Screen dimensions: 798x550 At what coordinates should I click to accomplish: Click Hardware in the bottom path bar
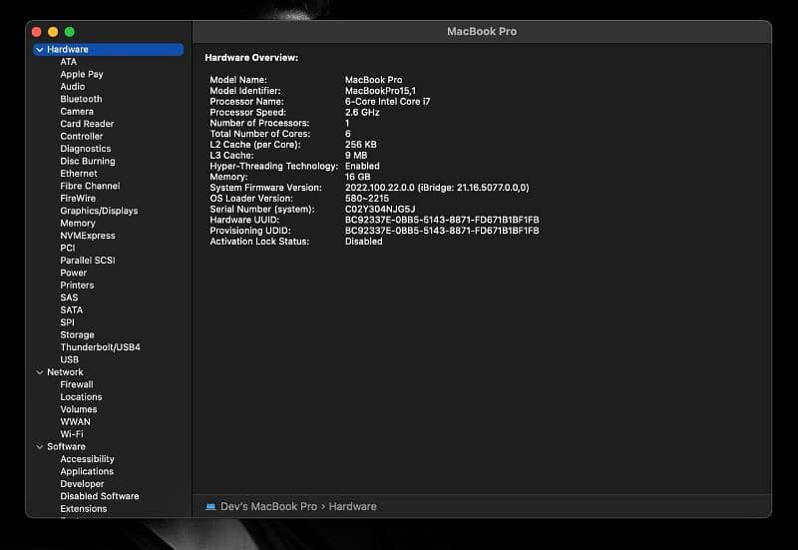[352, 507]
